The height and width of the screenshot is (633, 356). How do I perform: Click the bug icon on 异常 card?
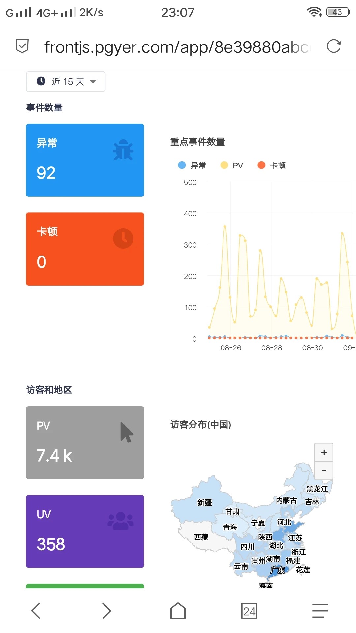click(x=123, y=150)
